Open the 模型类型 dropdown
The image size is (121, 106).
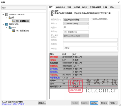(76, 20)
